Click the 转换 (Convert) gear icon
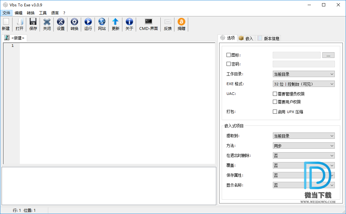This screenshot has width=346, height=214. 74,24
